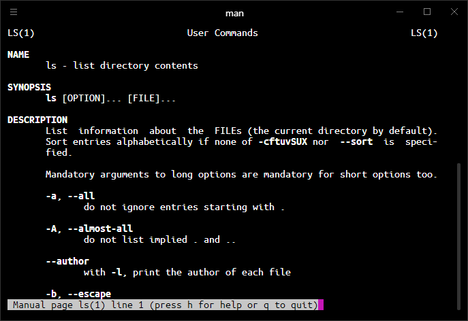Click the SYNOPSIS section heading
Viewport: 468px width, 321px height.
(29, 87)
